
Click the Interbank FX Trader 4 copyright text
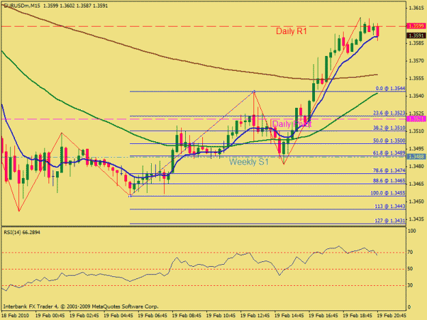click(x=81, y=306)
